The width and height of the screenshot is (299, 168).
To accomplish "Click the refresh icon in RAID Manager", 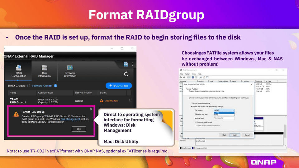I will (x=126, y=74).
